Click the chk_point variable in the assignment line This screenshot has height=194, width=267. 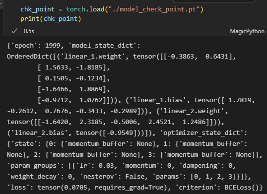[x=37, y=9]
